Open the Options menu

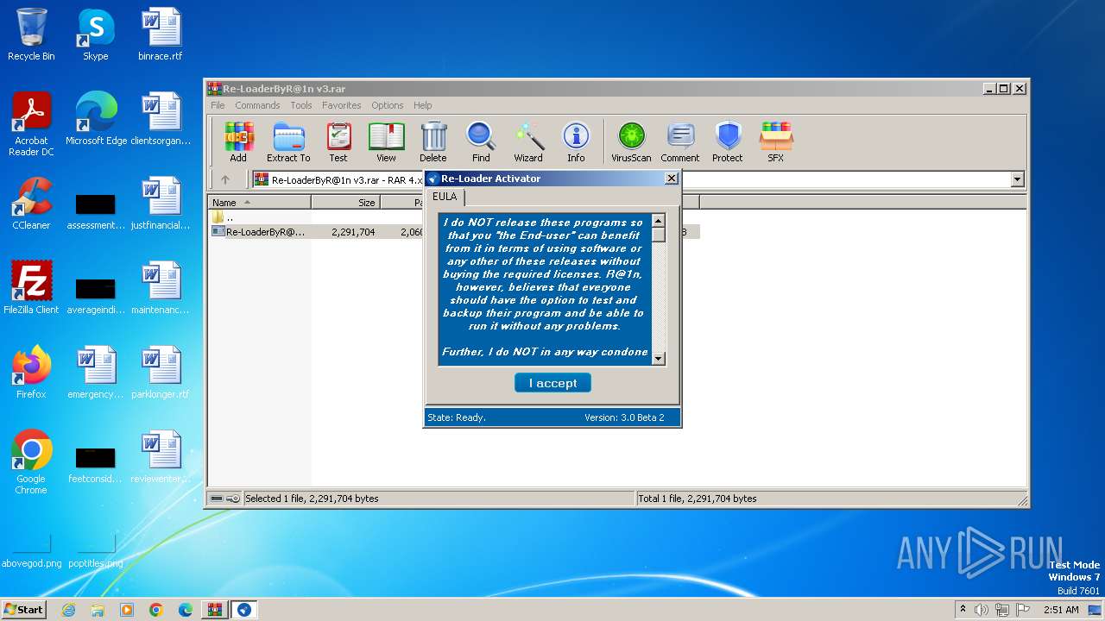[388, 105]
